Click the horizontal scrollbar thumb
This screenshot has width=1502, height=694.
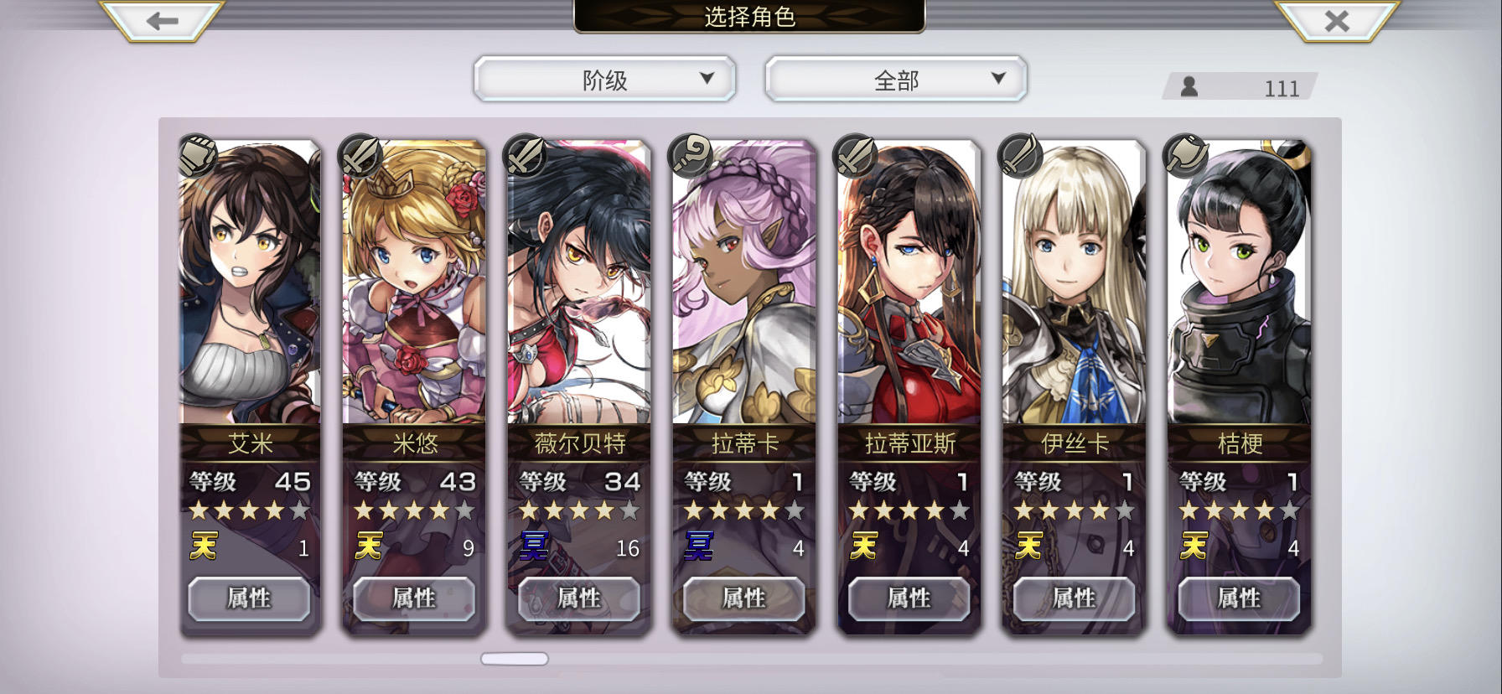point(515,659)
